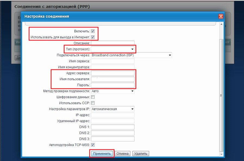Click the Отмена button
244x161 pixels.
click(122, 154)
